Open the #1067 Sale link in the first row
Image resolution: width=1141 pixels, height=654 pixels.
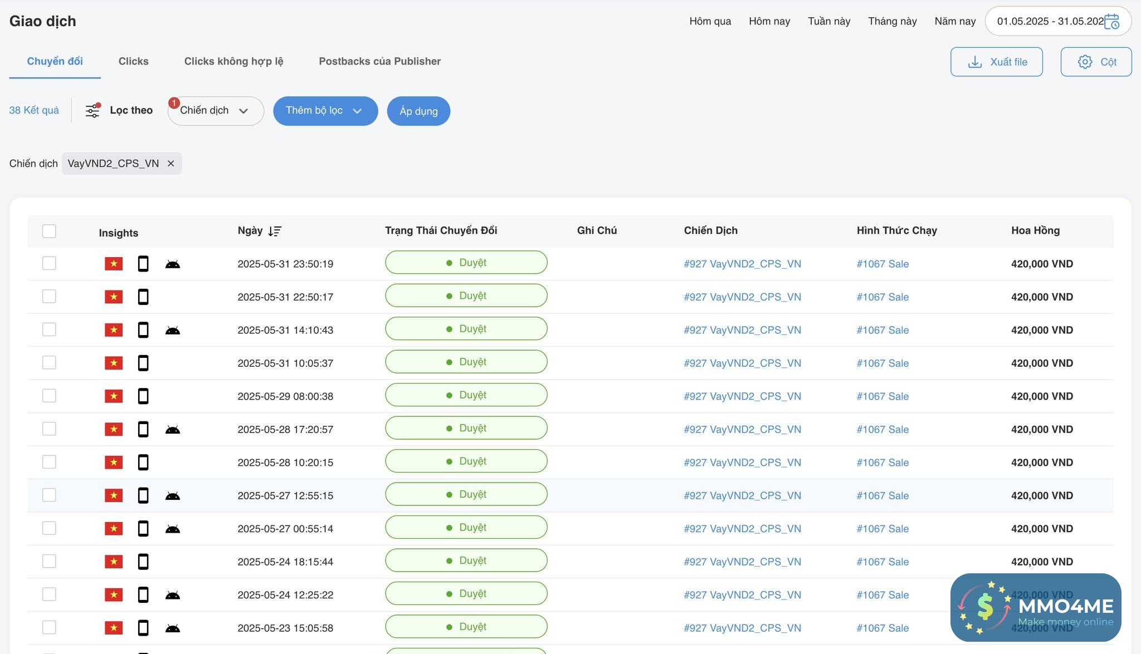(x=882, y=264)
